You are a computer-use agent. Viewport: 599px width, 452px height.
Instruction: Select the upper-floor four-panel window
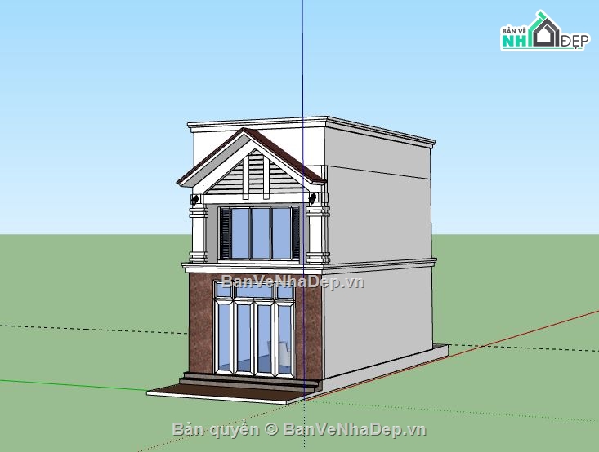[260, 233]
